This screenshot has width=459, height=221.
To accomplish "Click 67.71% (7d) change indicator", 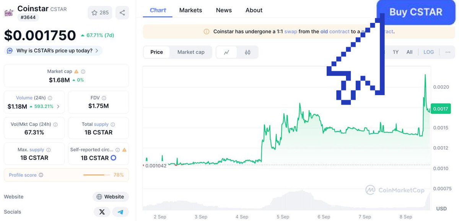I will point(97,35).
